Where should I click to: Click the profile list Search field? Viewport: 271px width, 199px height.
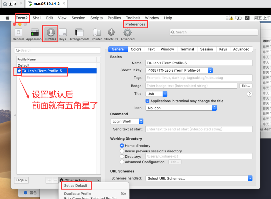coord(57,50)
